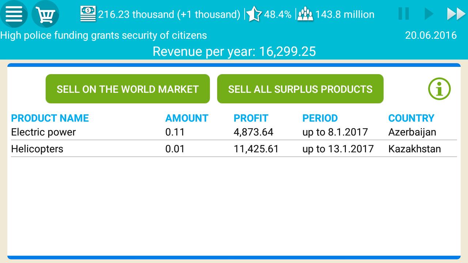This screenshot has height=263, width=468.
Task: Click Sell All Surplus Products
Action: pyautogui.click(x=300, y=89)
